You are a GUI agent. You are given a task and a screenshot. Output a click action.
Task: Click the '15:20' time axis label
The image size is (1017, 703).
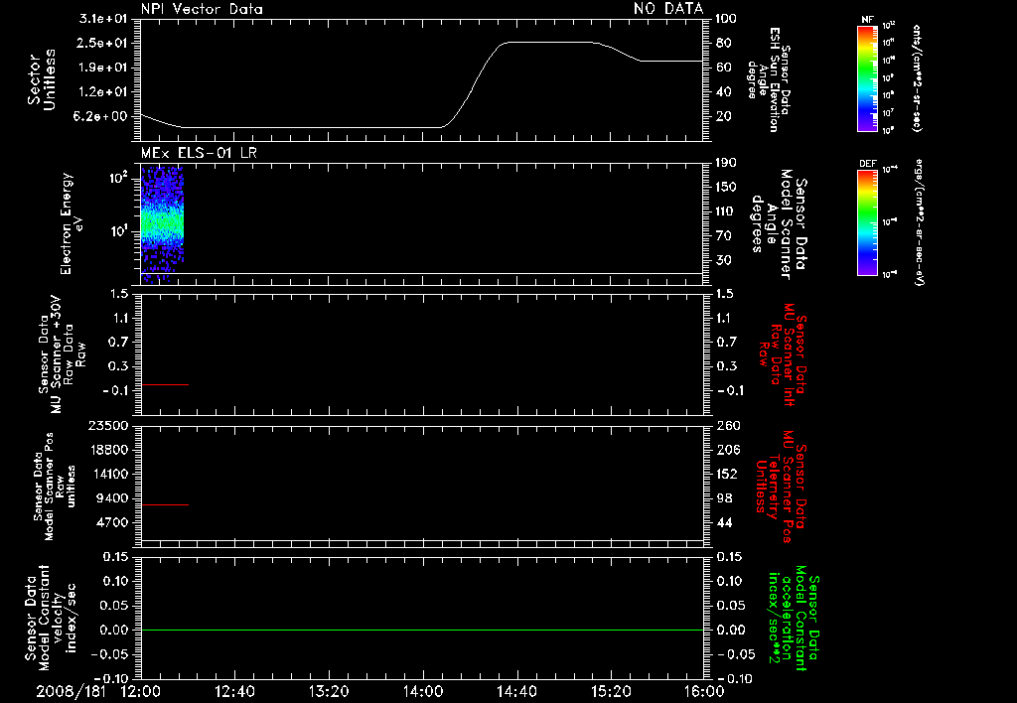(x=611, y=691)
